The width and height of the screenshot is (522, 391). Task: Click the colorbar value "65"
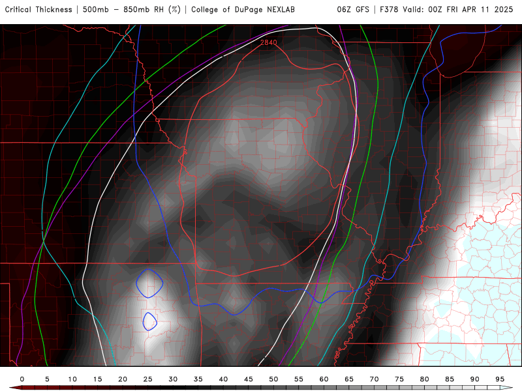(x=349, y=379)
